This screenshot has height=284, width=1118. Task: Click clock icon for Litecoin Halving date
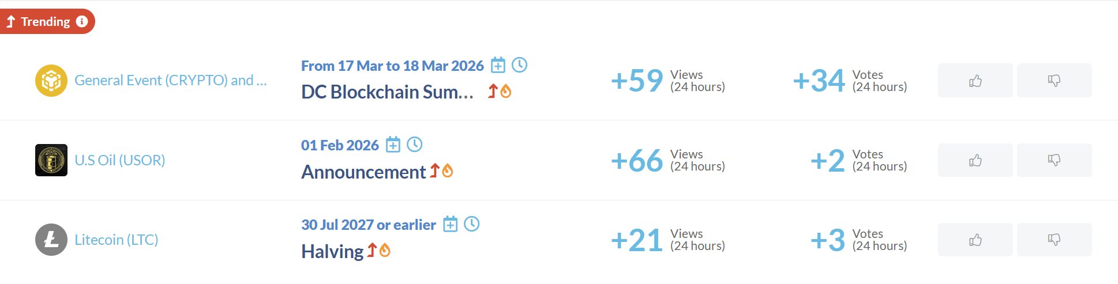(472, 224)
